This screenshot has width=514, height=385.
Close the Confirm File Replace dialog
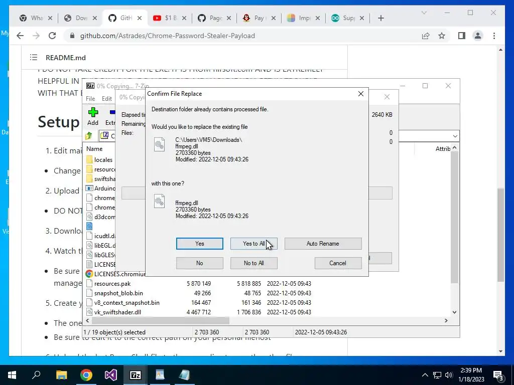pos(360,94)
